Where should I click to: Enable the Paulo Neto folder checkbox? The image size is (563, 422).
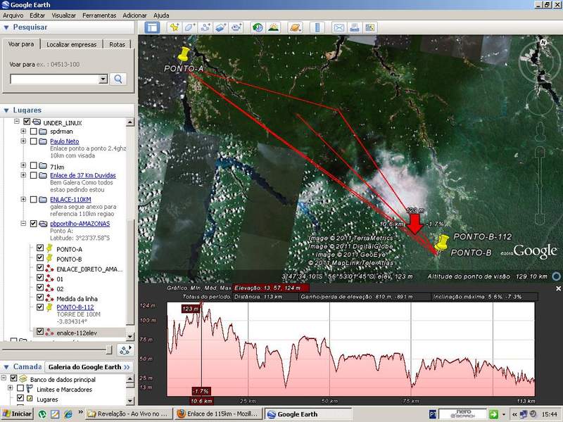pyautogui.click(x=33, y=141)
